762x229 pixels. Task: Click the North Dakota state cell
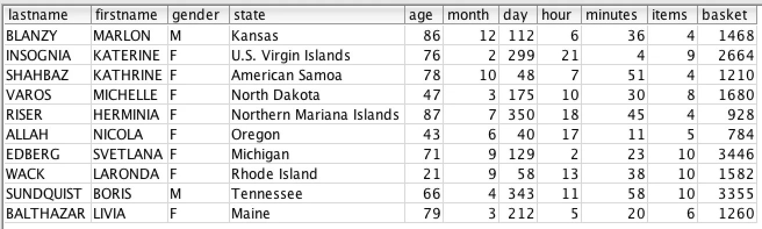pos(317,95)
